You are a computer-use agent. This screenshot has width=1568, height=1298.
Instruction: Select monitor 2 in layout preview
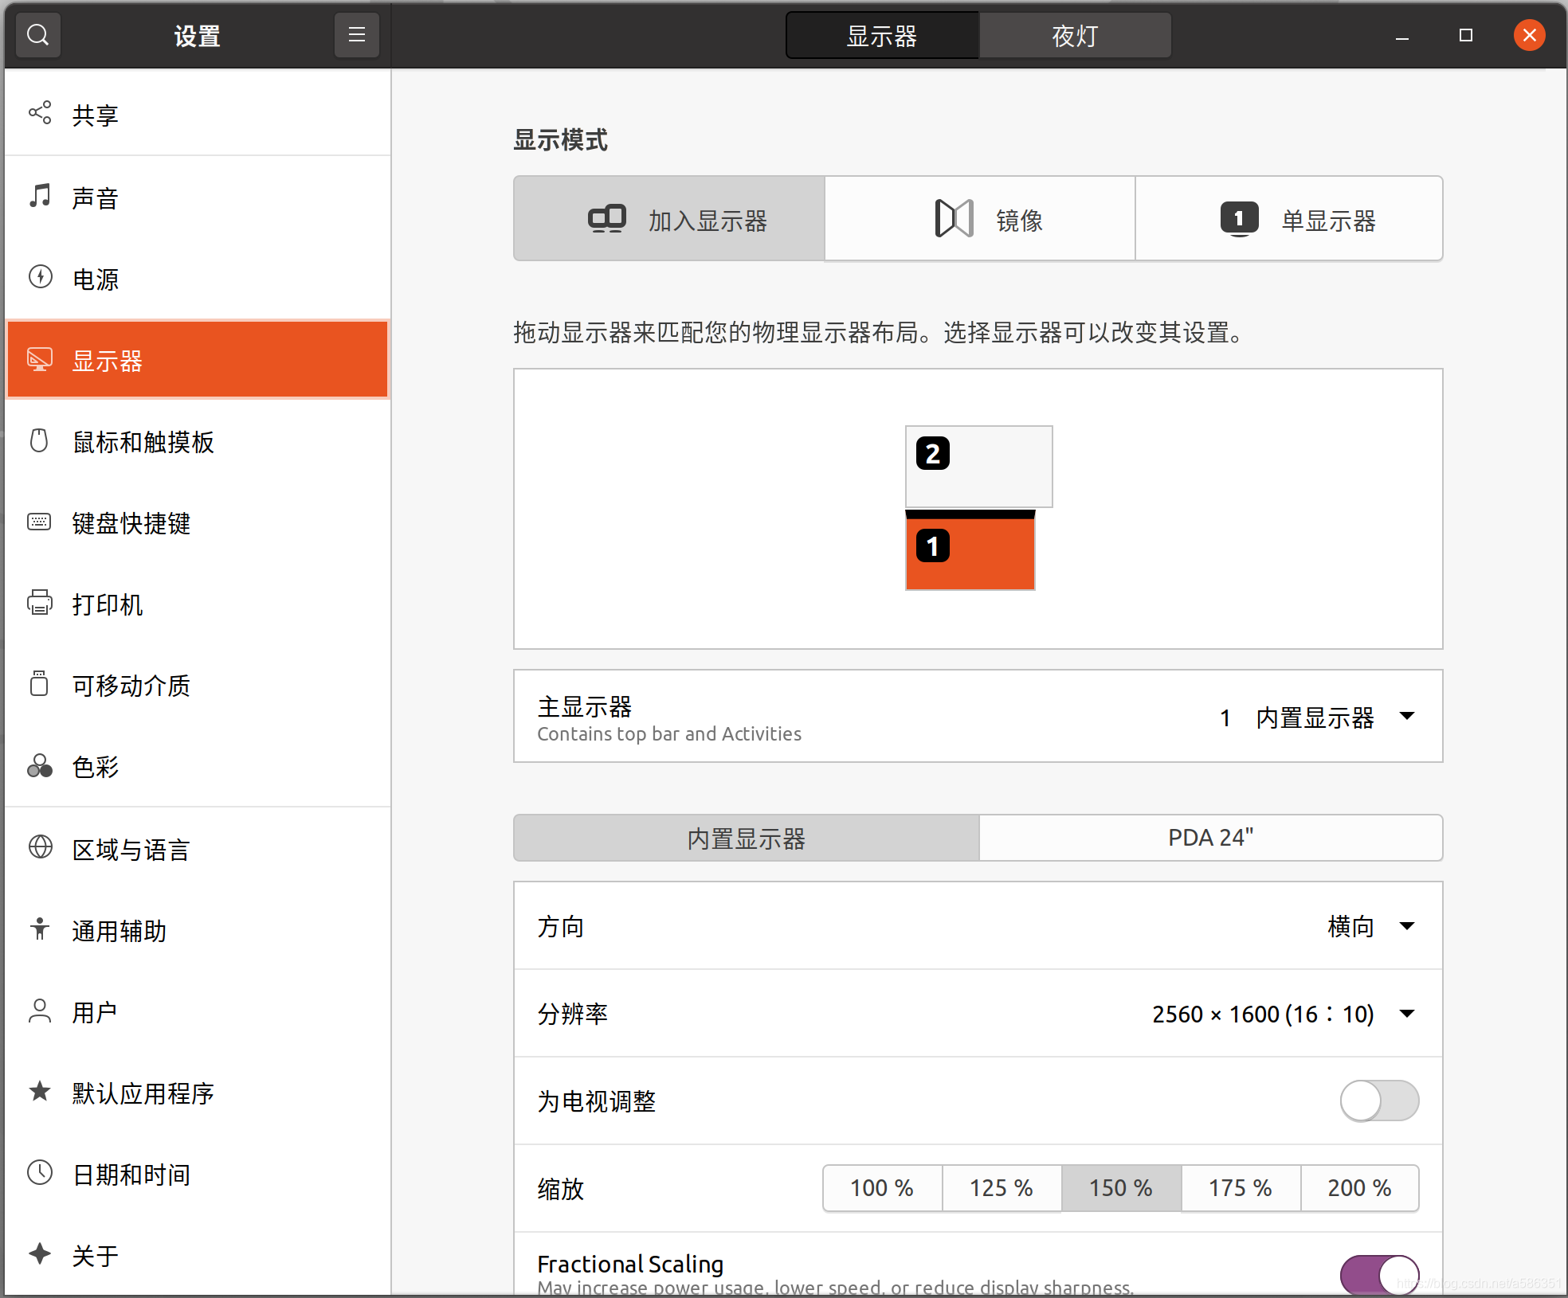979,467
